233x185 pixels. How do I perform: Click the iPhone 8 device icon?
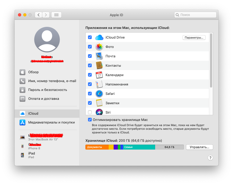(x=22, y=146)
